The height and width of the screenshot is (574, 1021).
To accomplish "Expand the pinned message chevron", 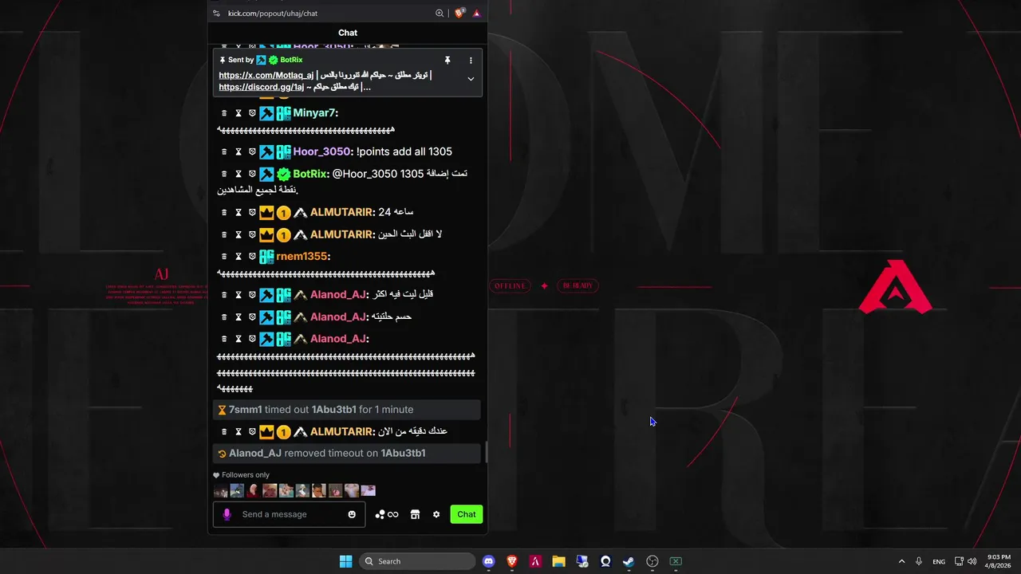I will pos(471,79).
